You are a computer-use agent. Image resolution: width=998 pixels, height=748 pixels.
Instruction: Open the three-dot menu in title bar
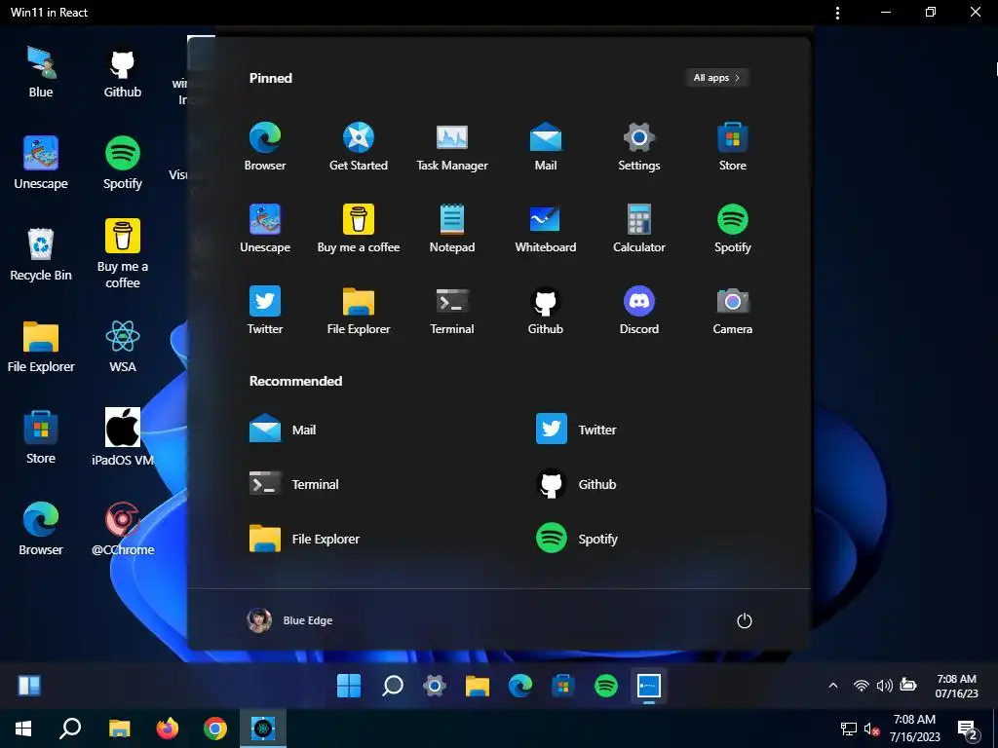point(837,13)
